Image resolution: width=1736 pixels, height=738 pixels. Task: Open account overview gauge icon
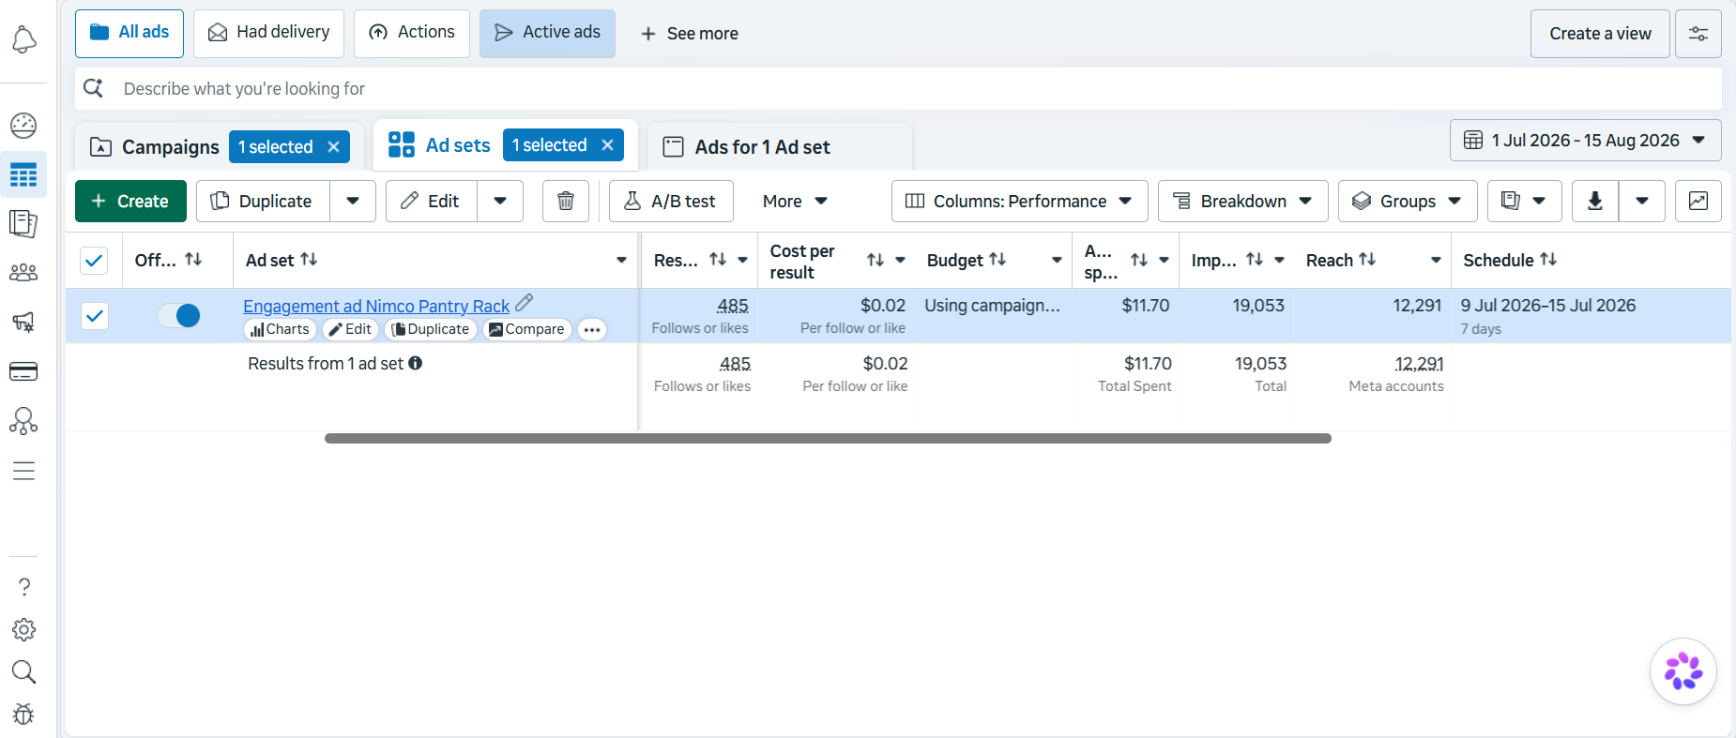pyautogui.click(x=23, y=125)
